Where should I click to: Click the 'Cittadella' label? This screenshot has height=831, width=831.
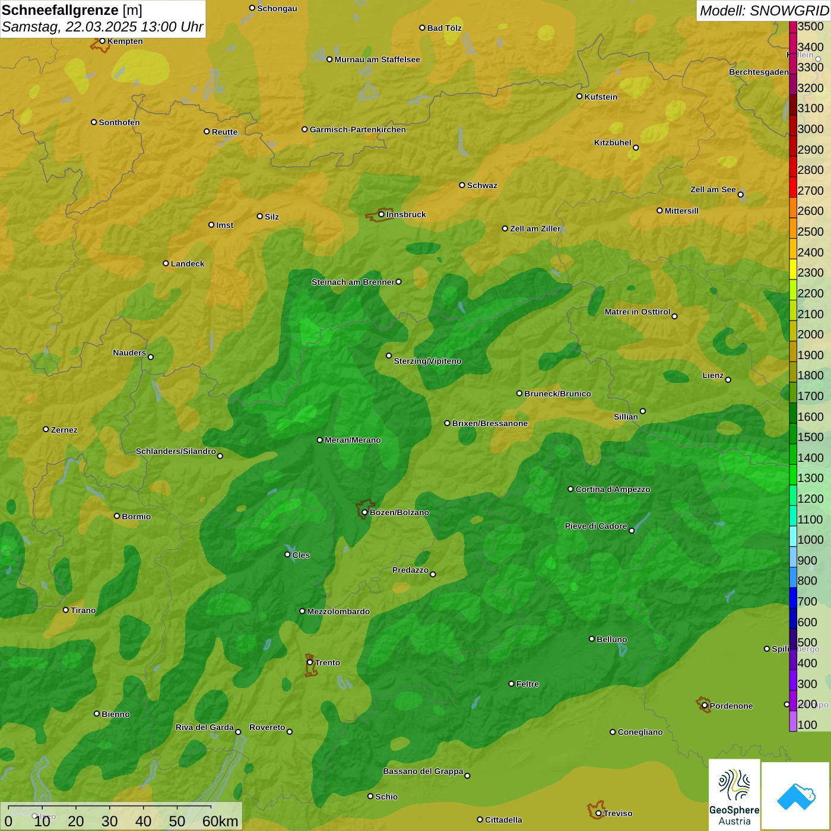pos(503,820)
